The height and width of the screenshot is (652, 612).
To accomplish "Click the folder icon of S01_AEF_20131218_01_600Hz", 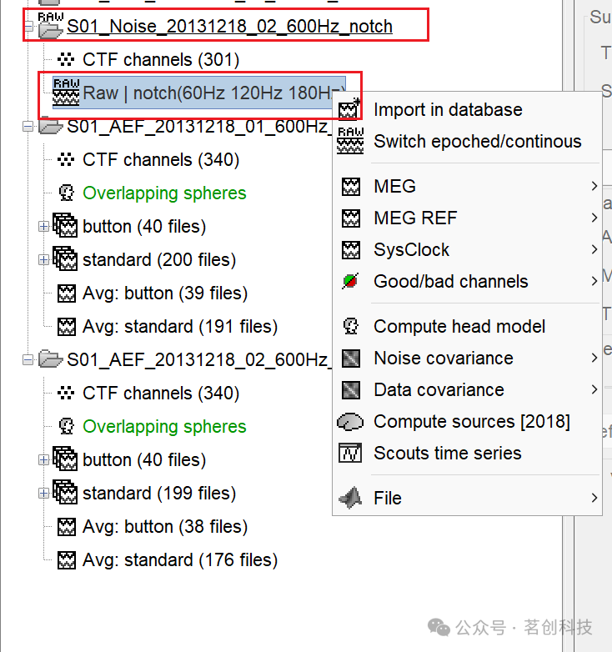I will click(50, 126).
